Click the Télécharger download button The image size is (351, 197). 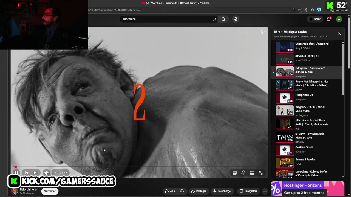tap(222, 191)
